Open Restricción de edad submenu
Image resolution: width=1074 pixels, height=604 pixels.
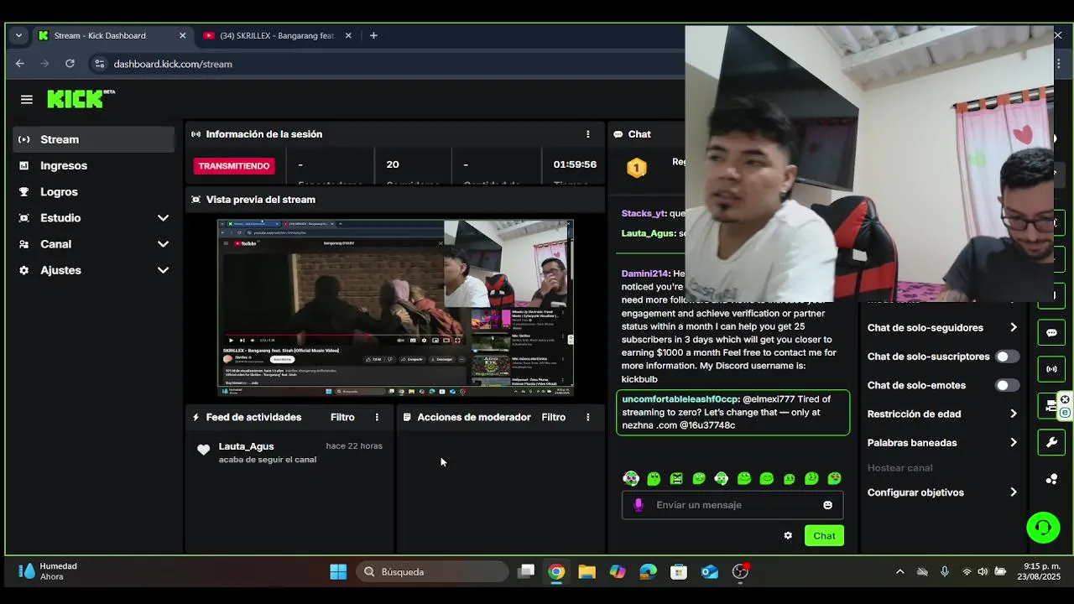coord(942,414)
